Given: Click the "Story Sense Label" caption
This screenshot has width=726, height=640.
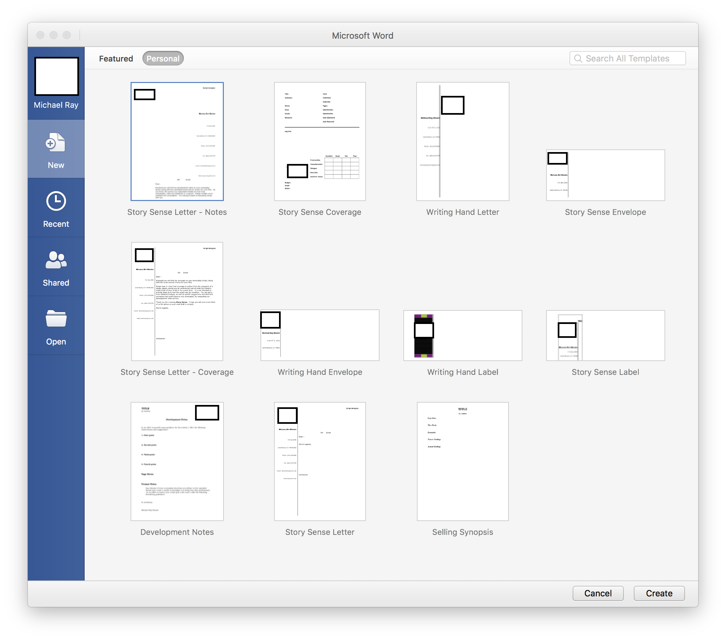Looking at the screenshot, I should [x=605, y=372].
